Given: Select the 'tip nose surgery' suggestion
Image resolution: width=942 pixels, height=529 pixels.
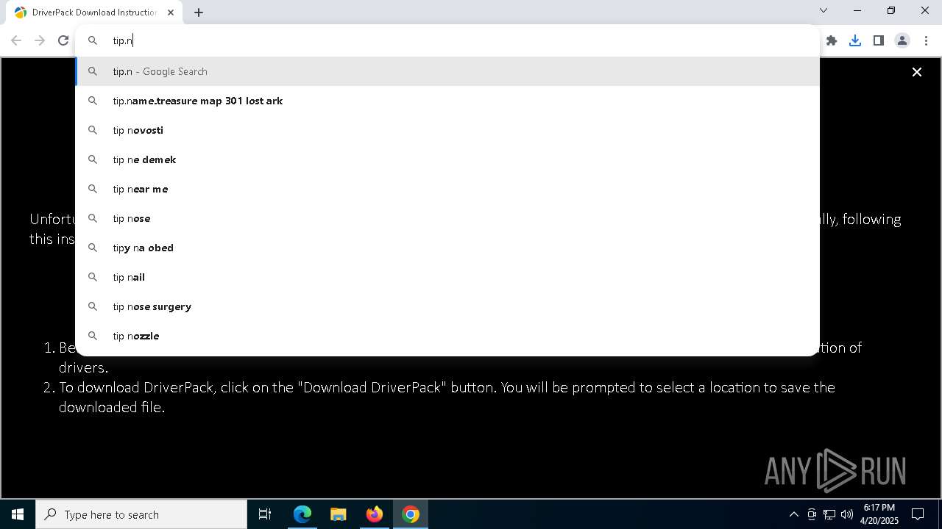Looking at the screenshot, I should click(447, 306).
